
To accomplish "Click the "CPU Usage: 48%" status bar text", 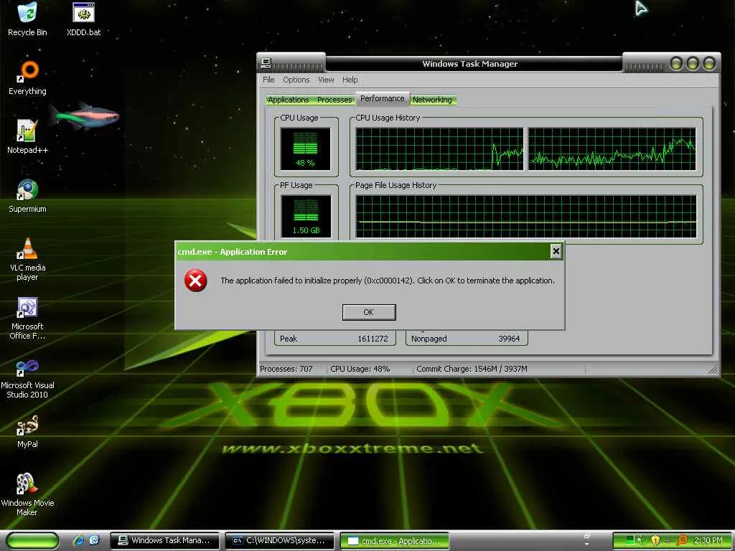I will pos(360,369).
